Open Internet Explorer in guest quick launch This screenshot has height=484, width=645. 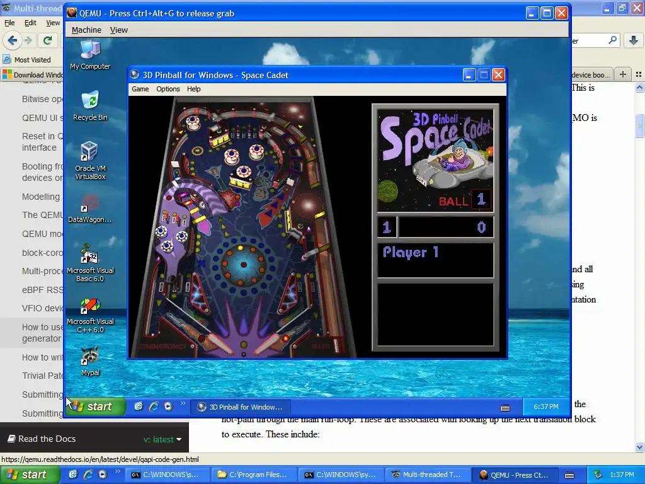pos(154,406)
